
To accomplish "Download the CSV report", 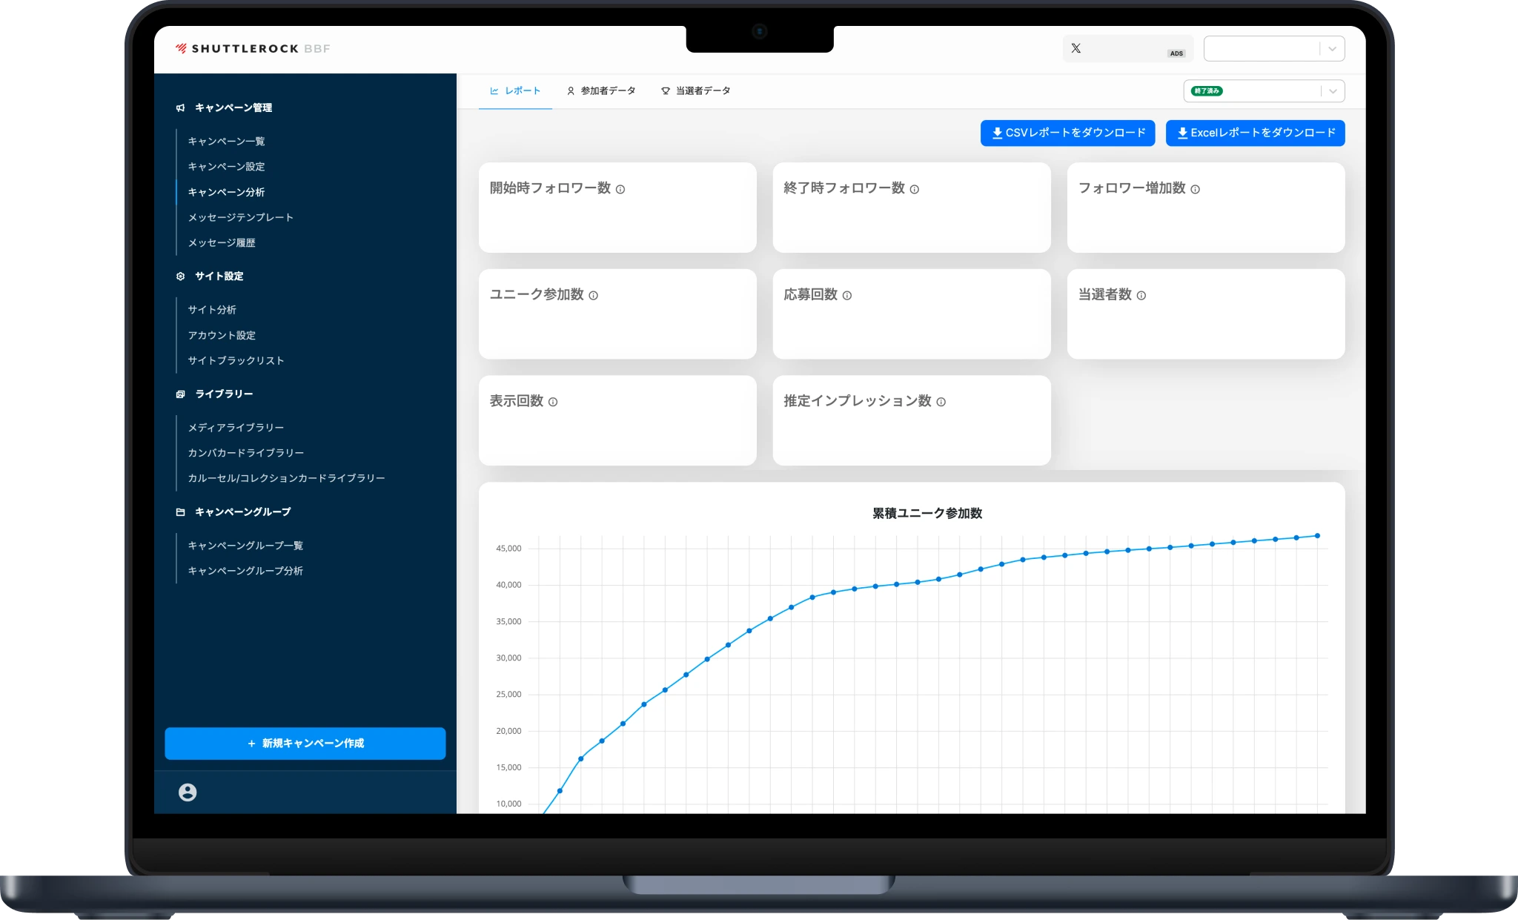I will point(1067,133).
